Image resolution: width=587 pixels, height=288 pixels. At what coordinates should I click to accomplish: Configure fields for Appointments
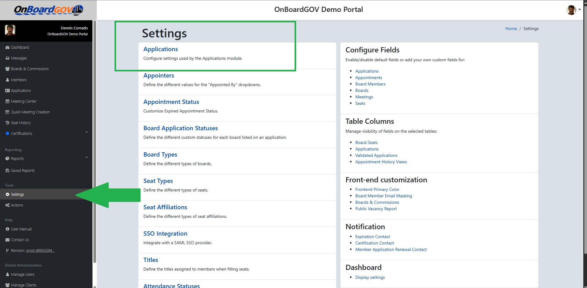(369, 78)
